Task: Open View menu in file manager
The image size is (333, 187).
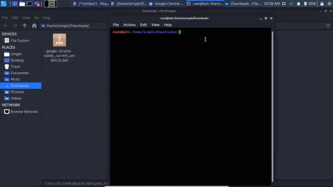Action: (26, 18)
